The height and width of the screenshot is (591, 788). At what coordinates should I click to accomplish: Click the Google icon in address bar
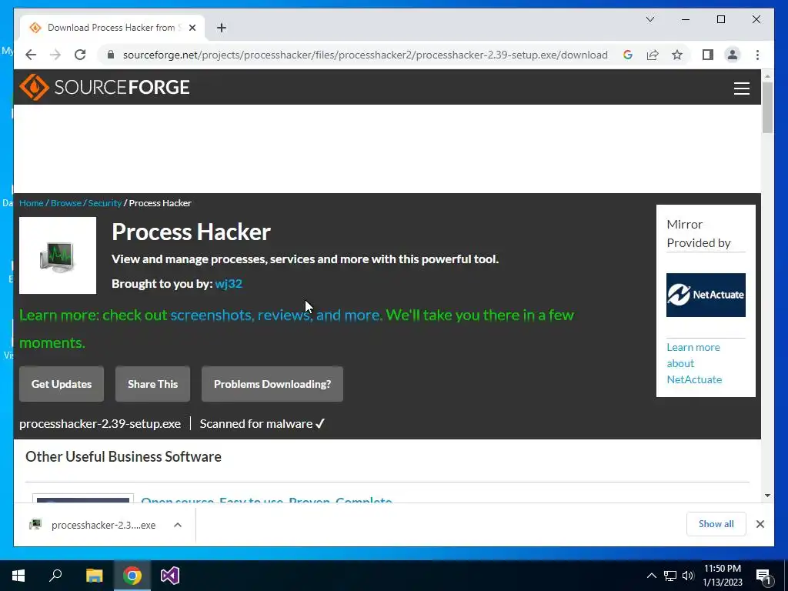coord(628,55)
